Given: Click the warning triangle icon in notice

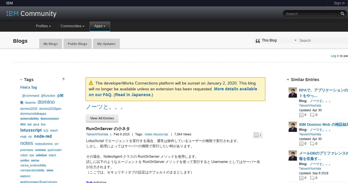Looking at the screenshot, I should pyautogui.click(x=91, y=83).
